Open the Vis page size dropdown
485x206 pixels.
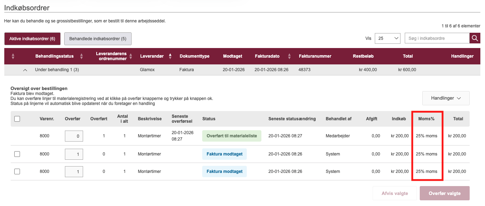coord(388,38)
